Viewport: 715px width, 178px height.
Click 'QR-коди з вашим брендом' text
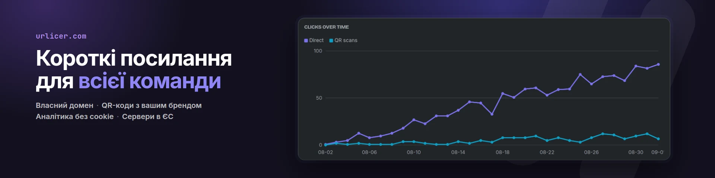point(152,105)
